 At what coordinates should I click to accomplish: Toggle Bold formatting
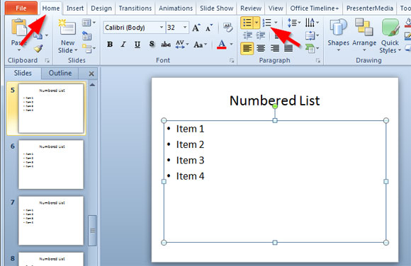pos(110,45)
